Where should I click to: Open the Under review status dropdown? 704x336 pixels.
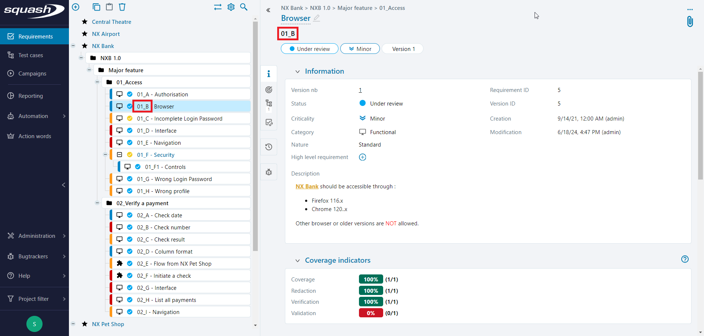tap(309, 49)
